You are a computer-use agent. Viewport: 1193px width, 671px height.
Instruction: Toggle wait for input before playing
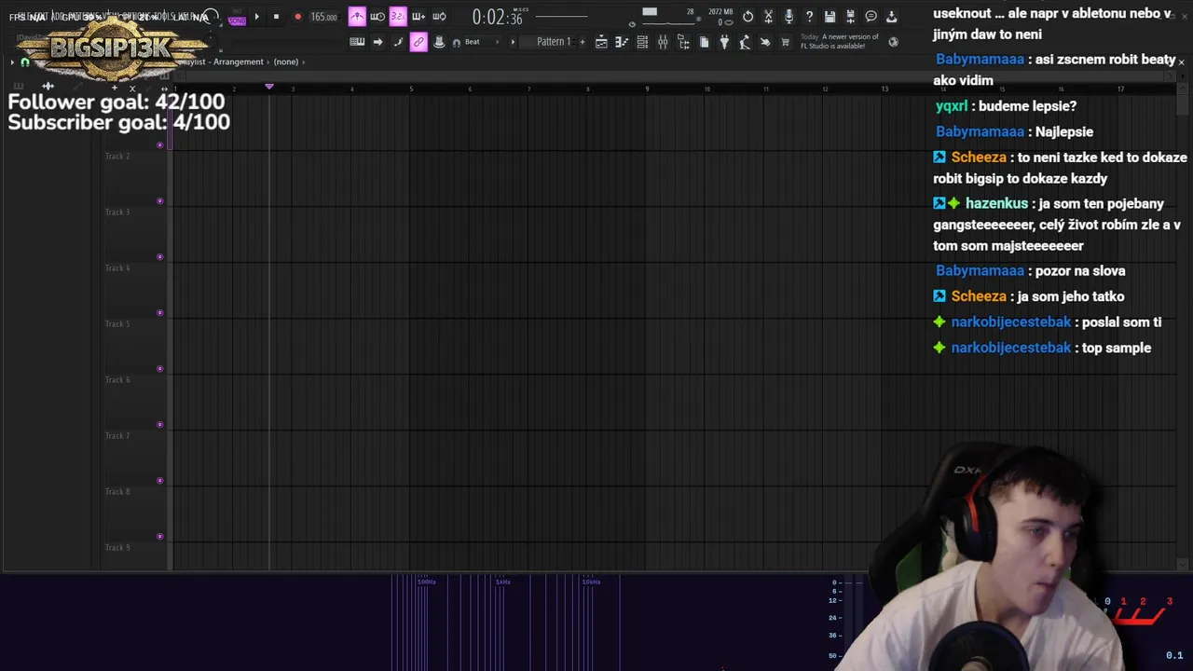coord(377,16)
